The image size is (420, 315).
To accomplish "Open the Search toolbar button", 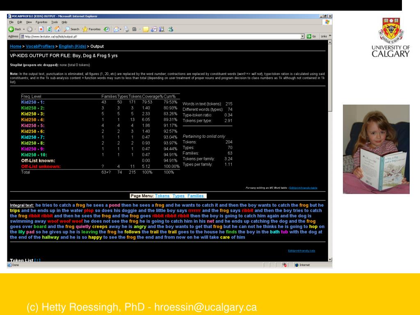I will [71, 29].
